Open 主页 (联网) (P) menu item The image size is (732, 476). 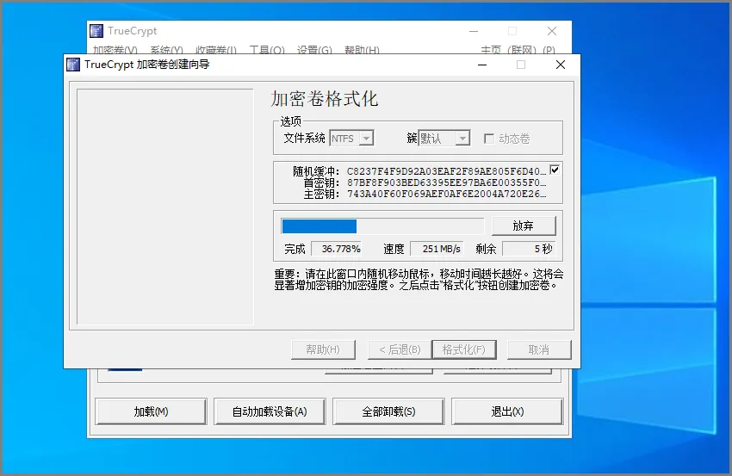tap(518, 50)
